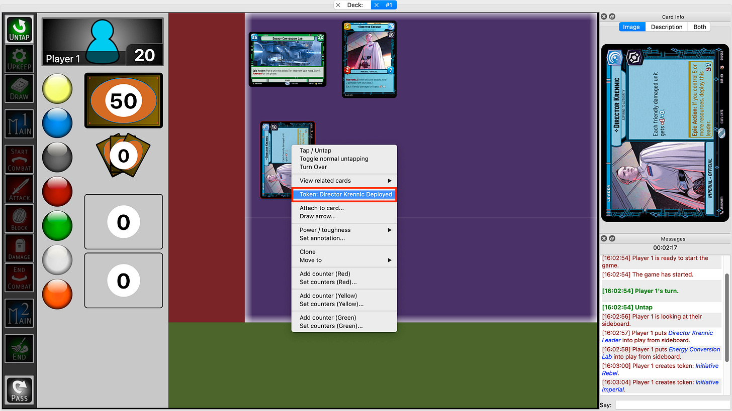Click the blue counter orb
This screenshot has height=411, width=732.
coord(57,123)
